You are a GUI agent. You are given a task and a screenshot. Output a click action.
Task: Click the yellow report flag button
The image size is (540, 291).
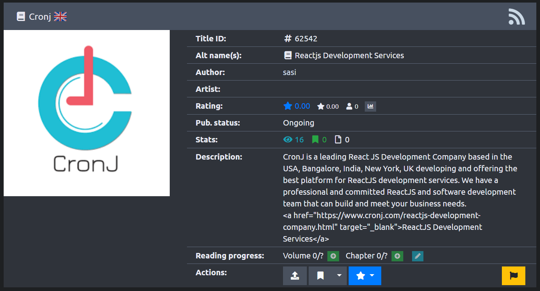[x=514, y=276]
